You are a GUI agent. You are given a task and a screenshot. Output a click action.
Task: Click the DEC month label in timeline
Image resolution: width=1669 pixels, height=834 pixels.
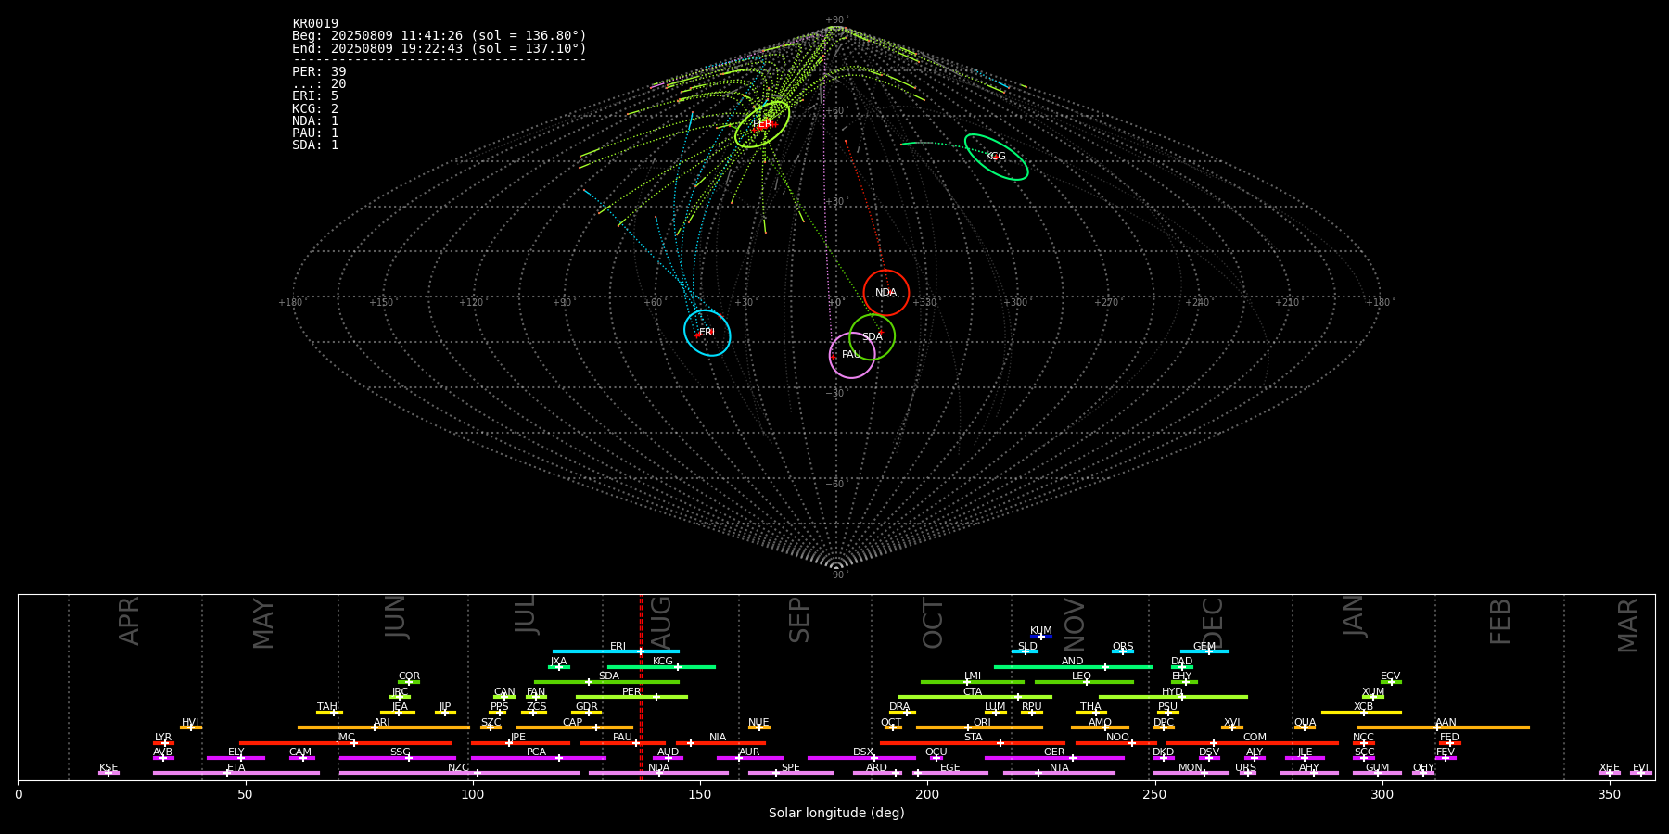[x=1213, y=622]
